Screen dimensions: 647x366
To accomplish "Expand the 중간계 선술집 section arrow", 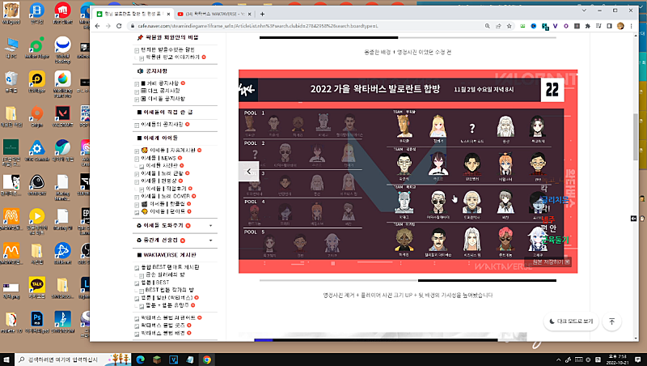I will tap(211, 240).
